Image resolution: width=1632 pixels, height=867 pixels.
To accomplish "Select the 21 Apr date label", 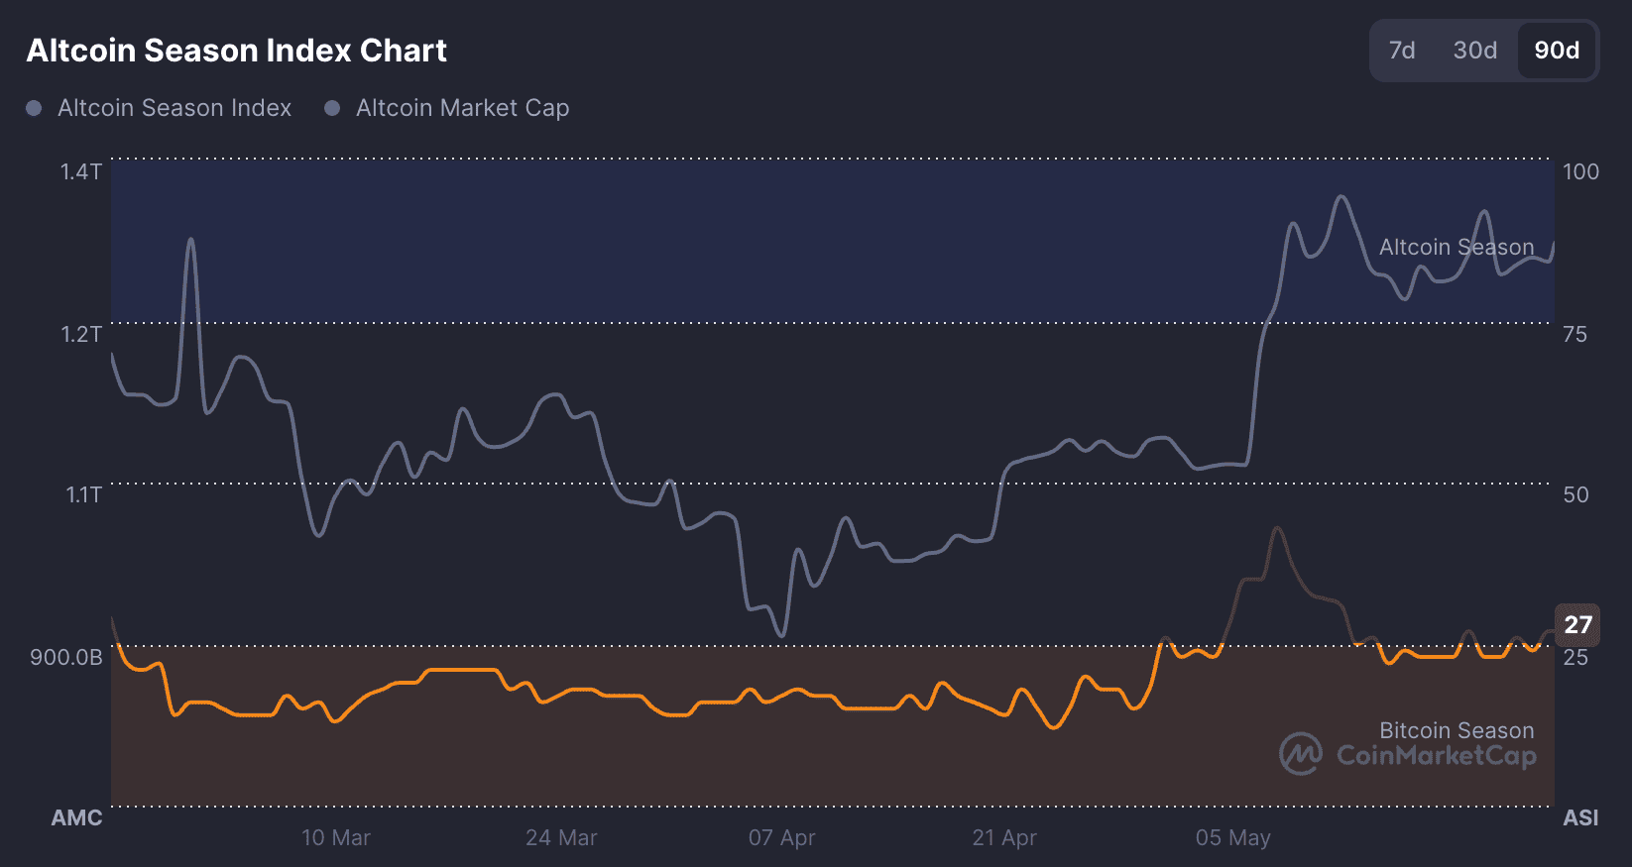I will tap(1004, 838).
